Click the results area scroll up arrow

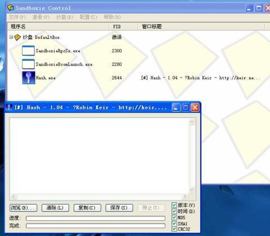click(x=192, y=122)
